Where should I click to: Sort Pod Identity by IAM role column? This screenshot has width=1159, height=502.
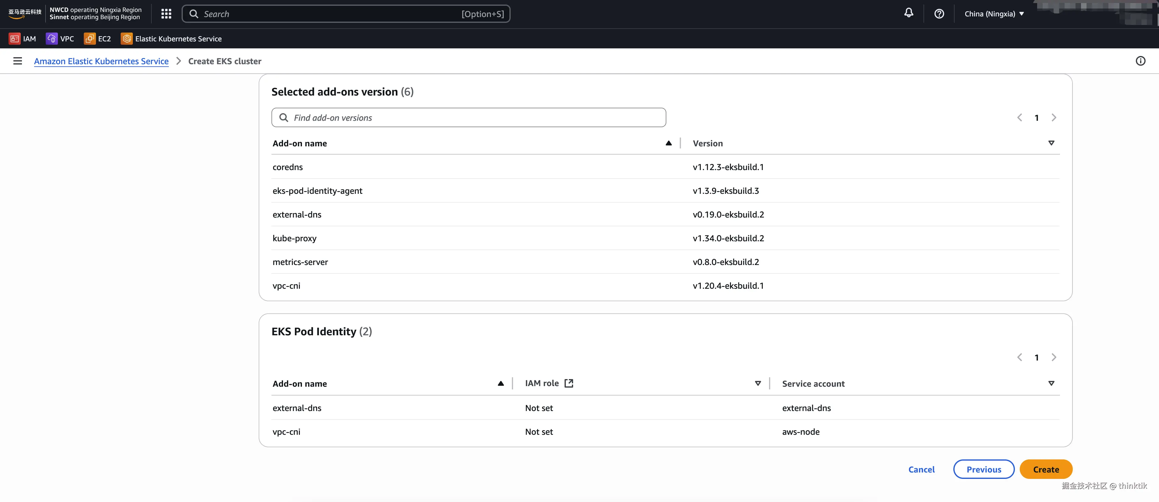[x=758, y=384]
